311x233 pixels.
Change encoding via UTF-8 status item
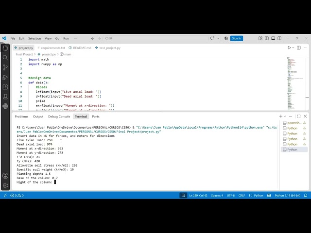pyautogui.click(x=231, y=195)
